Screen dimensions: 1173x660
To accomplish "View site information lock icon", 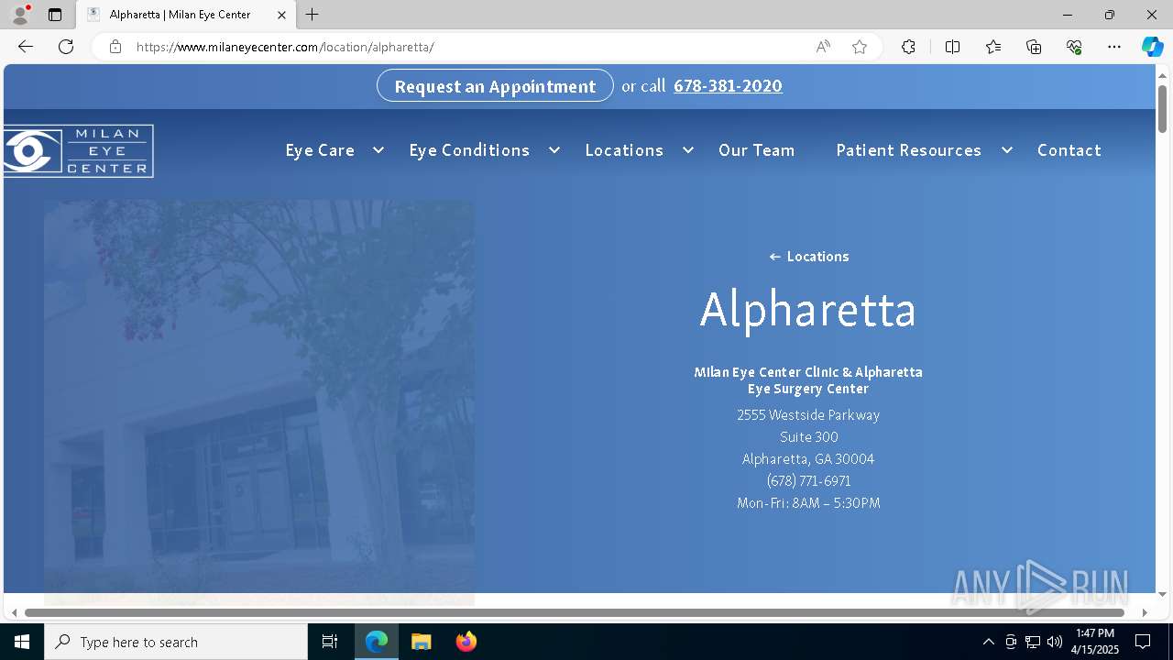I will [x=115, y=47].
